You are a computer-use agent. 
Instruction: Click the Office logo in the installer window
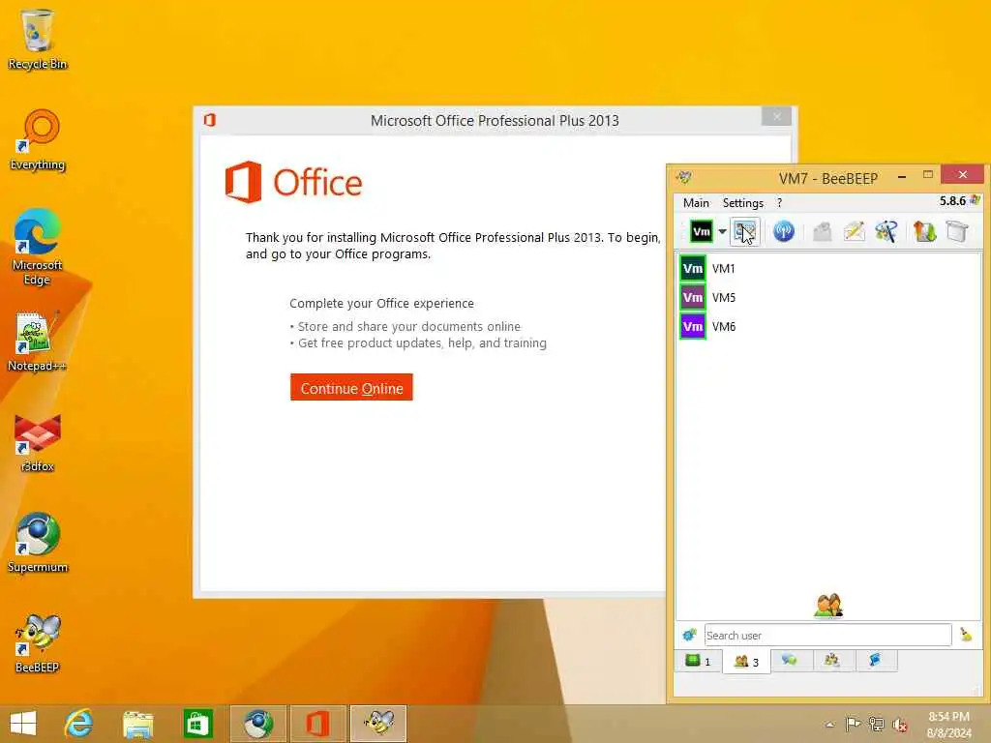pos(294,182)
